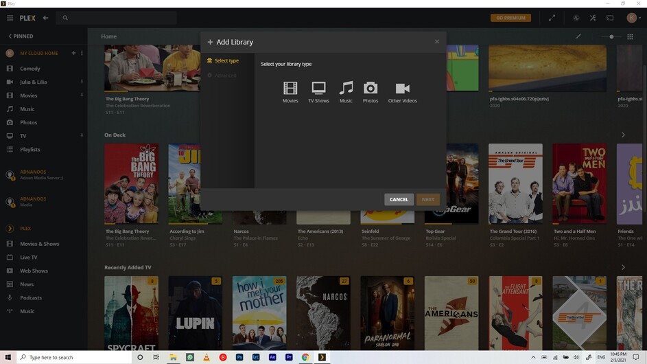The image size is (647, 364).
Task: Open Windows Task View button
Action: (x=156, y=357)
